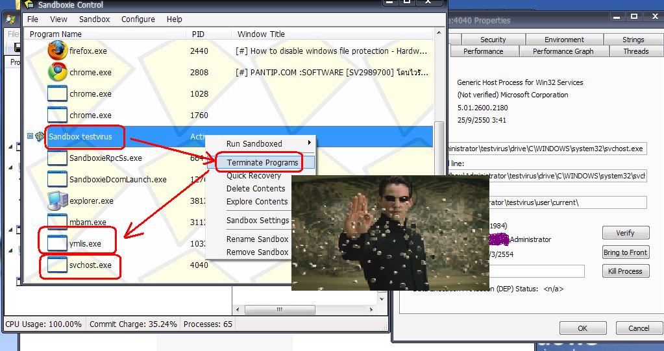Select the firefox.exe row text

[x=88, y=51]
